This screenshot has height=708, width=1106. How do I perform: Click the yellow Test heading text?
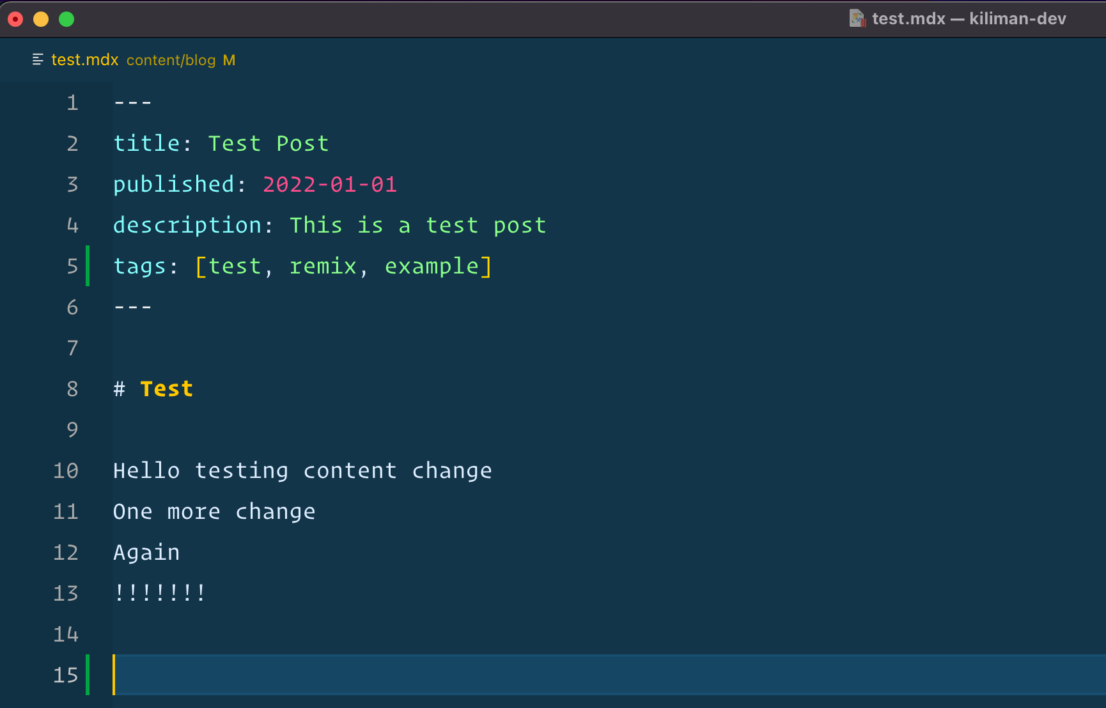point(167,389)
